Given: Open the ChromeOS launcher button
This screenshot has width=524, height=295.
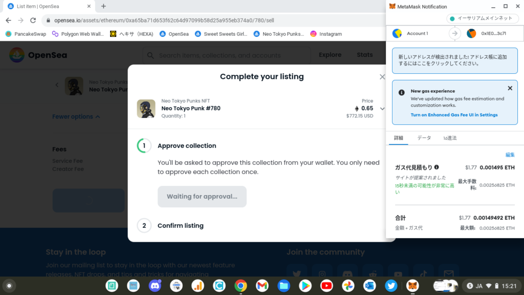Looking at the screenshot, I should pos(9,286).
